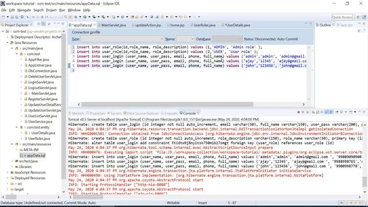Click the SQL editor horizontal scrollbar
This screenshot has width=368, height=207.
[167, 104]
